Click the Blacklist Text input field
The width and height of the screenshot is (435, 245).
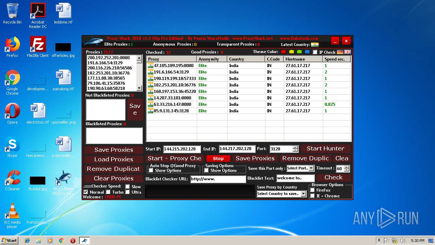coord(295,178)
